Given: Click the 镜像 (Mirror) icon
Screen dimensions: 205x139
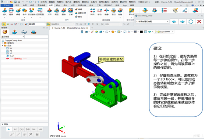Looking at the screenshot, I should point(107,10).
